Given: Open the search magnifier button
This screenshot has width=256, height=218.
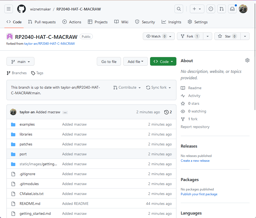Looking at the screenshot, I should [x=179, y=9].
